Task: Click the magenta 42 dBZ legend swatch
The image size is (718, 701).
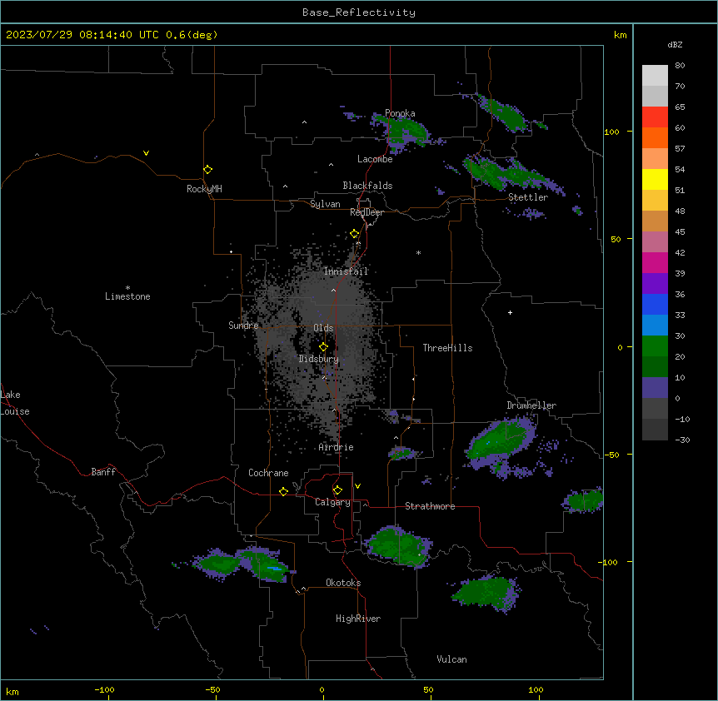Action: [x=655, y=262]
